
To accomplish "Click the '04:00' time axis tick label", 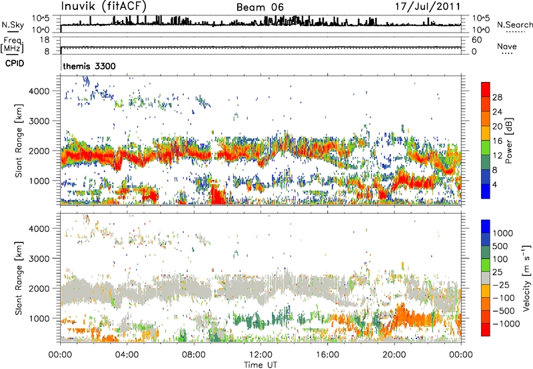I will (127, 355).
